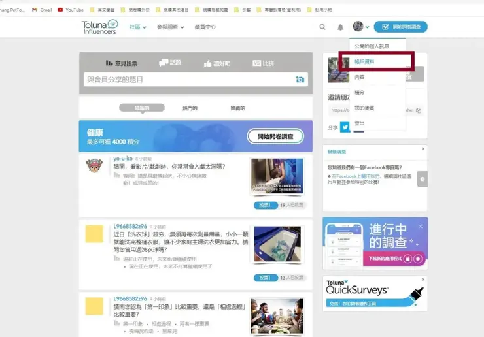Click the Toluna Influencers logo

point(99,27)
